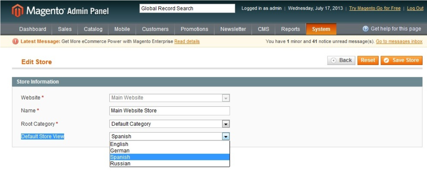Select Russian in the store view list
This screenshot has height=172, width=427.
coord(170,163)
